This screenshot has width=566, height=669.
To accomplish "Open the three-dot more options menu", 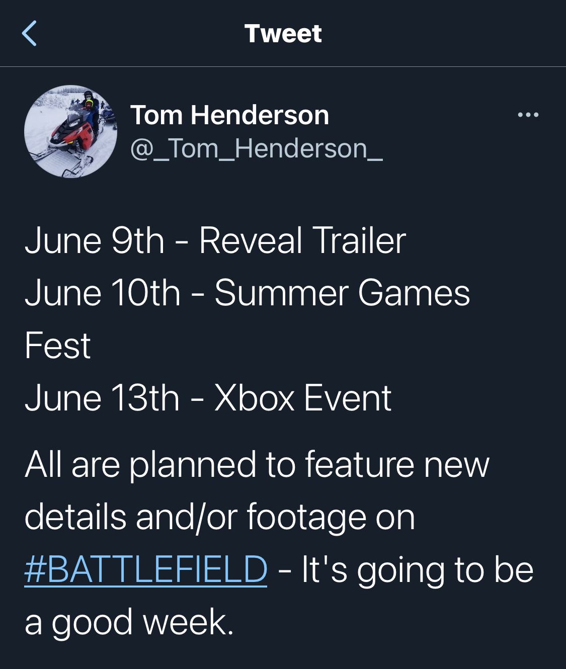I will (528, 115).
